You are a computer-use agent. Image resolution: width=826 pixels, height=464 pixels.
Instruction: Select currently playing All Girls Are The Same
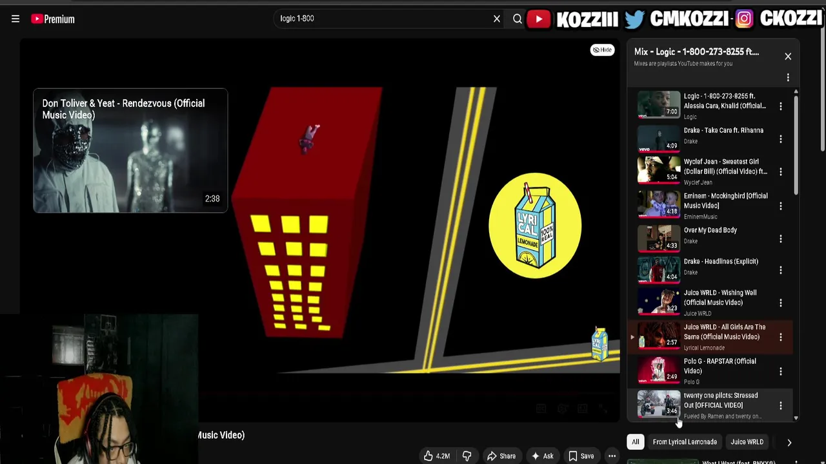pos(710,337)
